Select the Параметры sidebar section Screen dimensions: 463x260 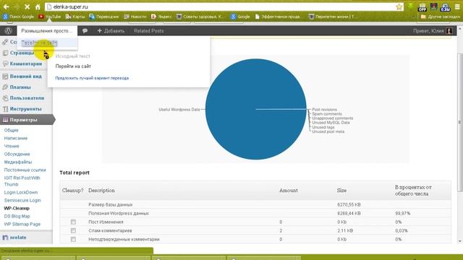click(27, 120)
